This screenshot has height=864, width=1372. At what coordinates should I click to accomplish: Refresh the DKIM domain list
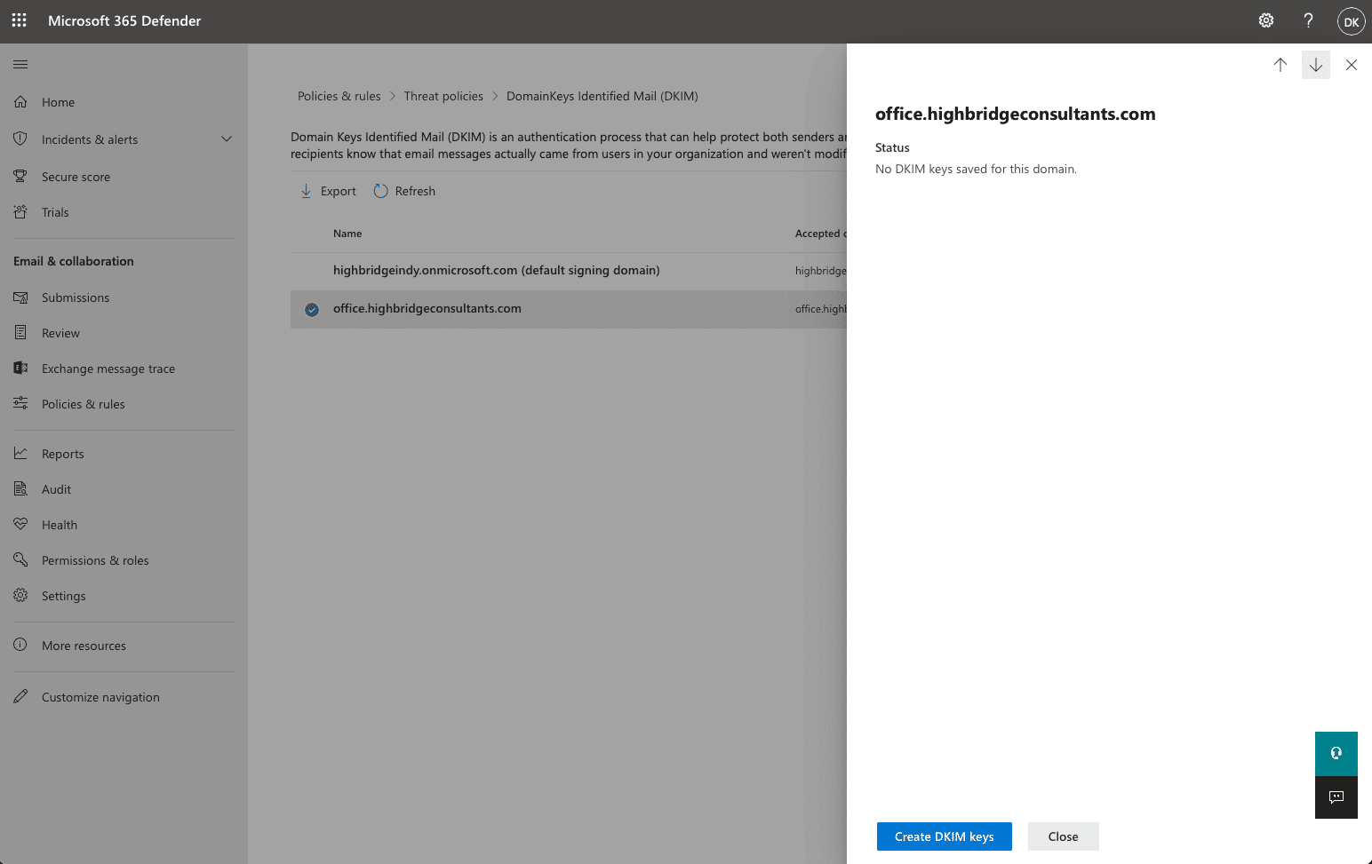pyautogui.click(x=404, y=190)
